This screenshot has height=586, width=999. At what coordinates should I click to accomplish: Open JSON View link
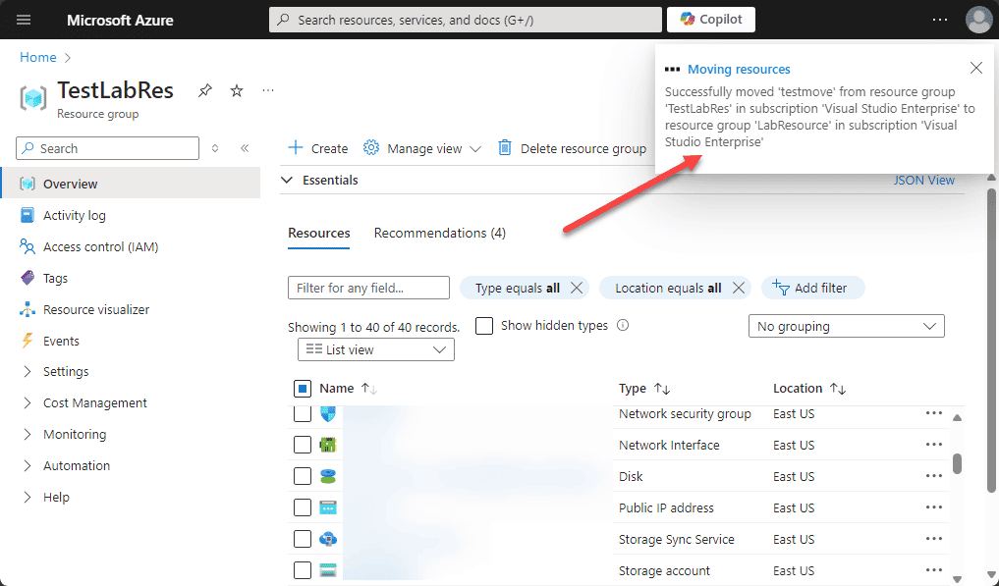pos(923,181)
